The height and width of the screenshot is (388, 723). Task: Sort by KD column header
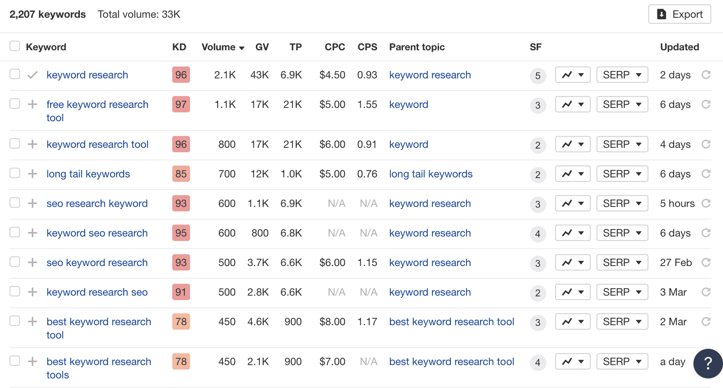[x=179, y=47]
